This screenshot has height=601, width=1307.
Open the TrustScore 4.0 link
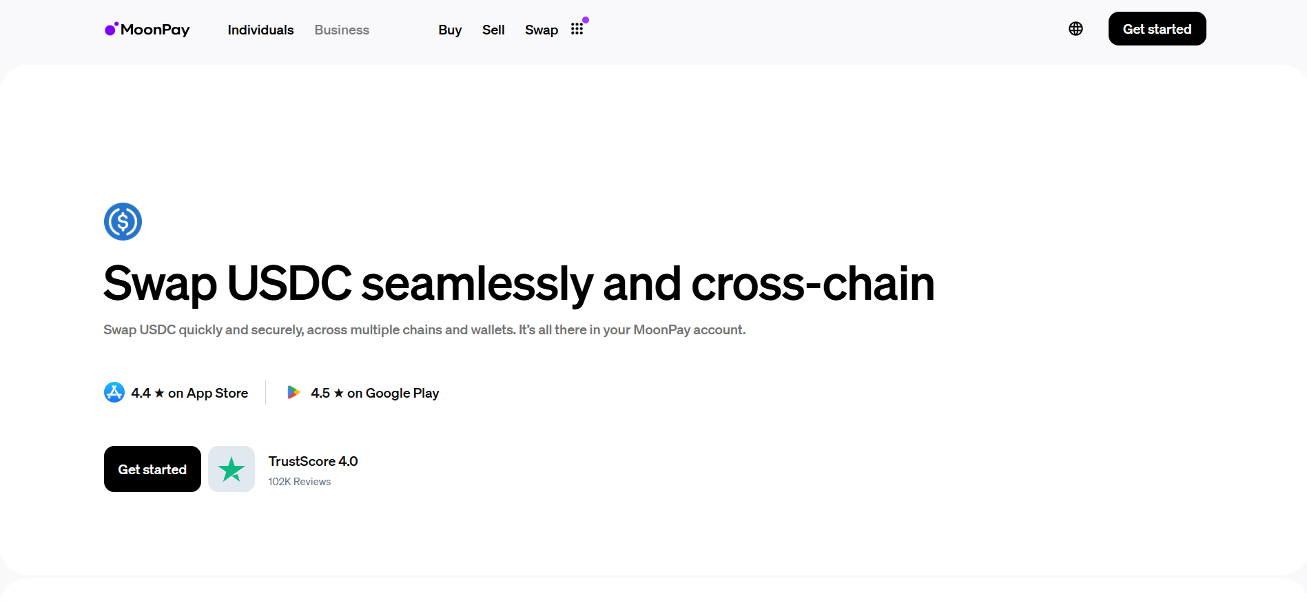tap(313, 461)
